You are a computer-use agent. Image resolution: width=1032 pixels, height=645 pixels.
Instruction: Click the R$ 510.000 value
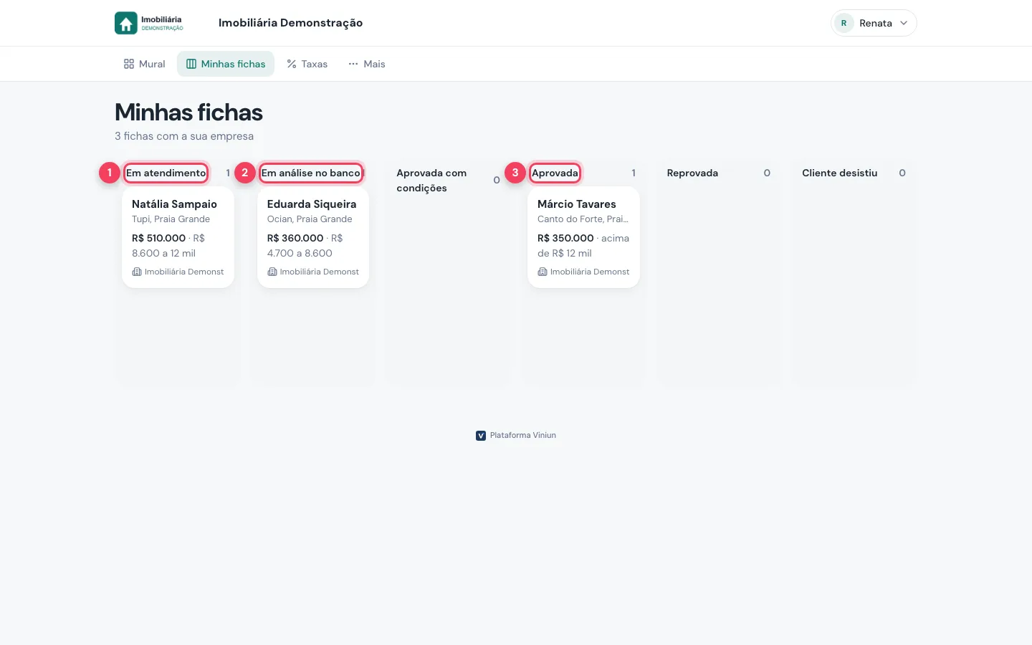[158, 238]
